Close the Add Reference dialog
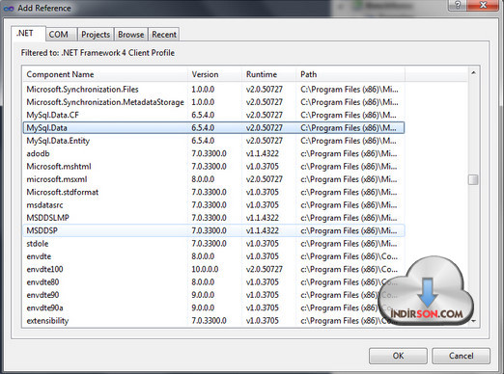 click(483, 5)
